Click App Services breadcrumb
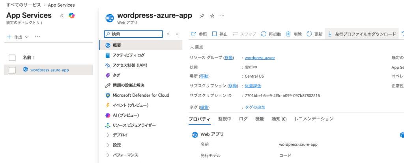The image size is (404, 163). [x=61, y=5]
